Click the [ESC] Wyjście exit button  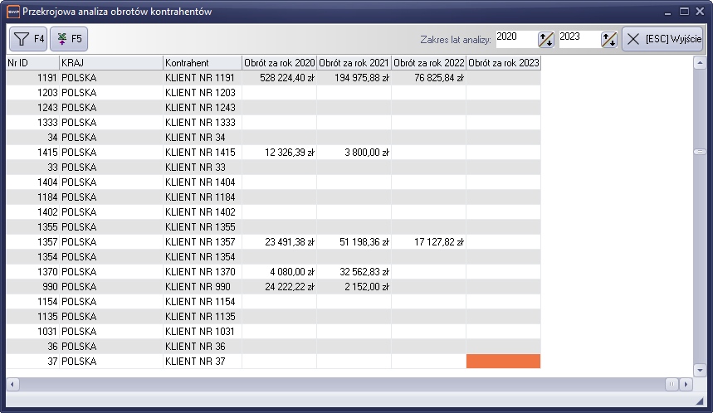[x=662, y=39]
